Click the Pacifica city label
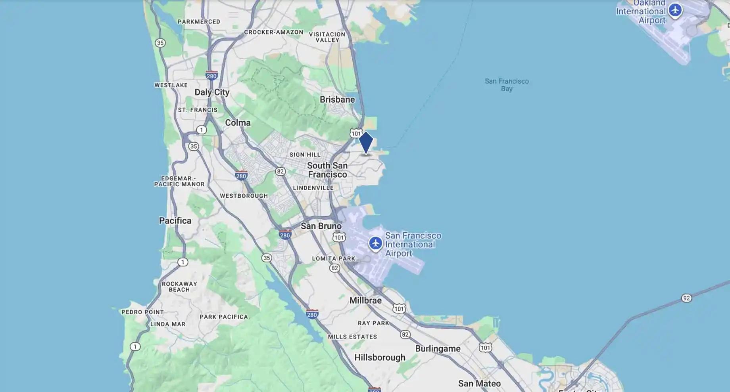 (175, 221)
